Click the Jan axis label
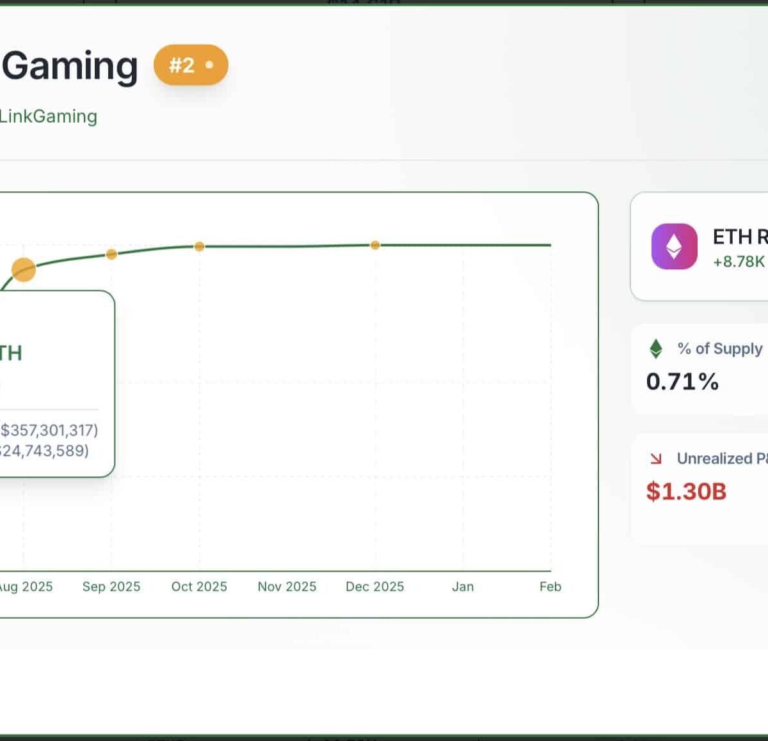Viewport: 768px width, 741px height. [x=463, y=586]
